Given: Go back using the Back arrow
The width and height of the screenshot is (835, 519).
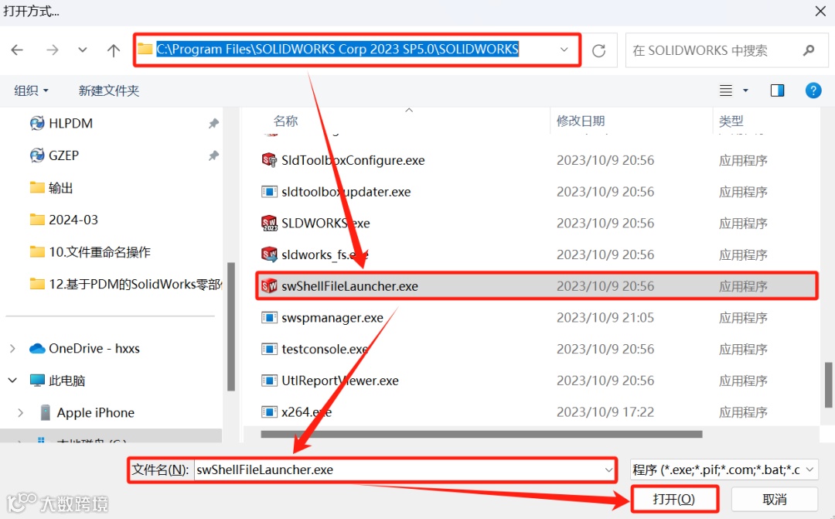Looking at the screenshot, I should click(x=17, y=50).
